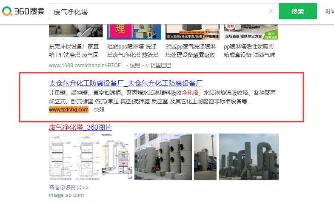Click the 阿里巴巴 verified link
Viewport: 334px width, 202px height.
[160, 65]
